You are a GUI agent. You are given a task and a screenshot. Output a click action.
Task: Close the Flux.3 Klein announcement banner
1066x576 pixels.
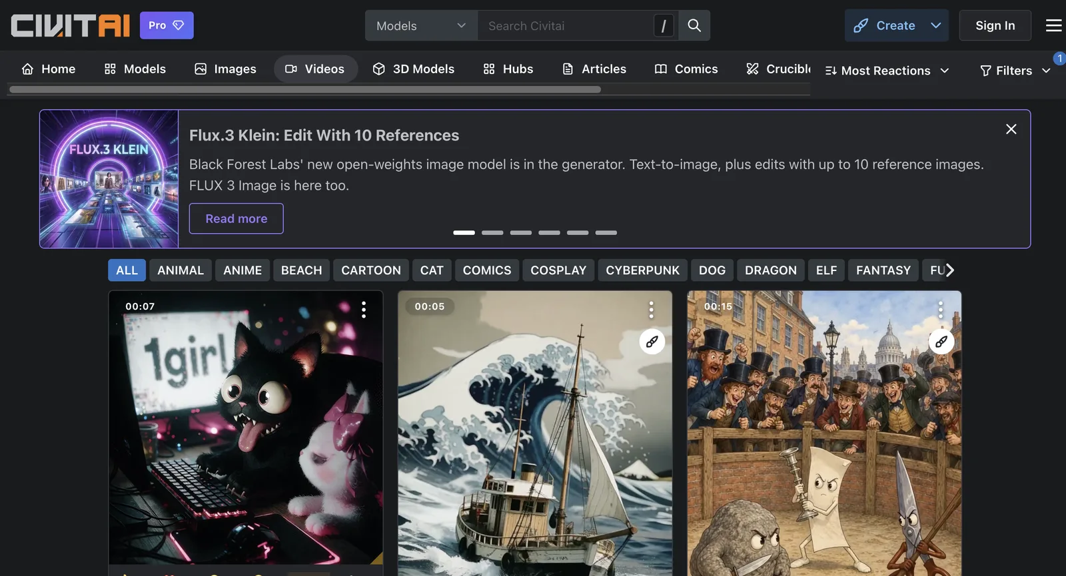tap(1011, 129)
